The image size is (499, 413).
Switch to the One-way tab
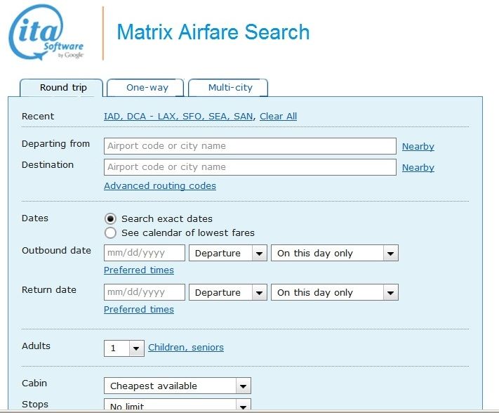coord(146,88)
